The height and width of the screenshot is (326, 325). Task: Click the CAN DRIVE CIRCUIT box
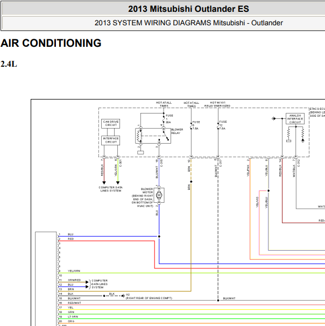pyautogui.click(x=111, y=124)
